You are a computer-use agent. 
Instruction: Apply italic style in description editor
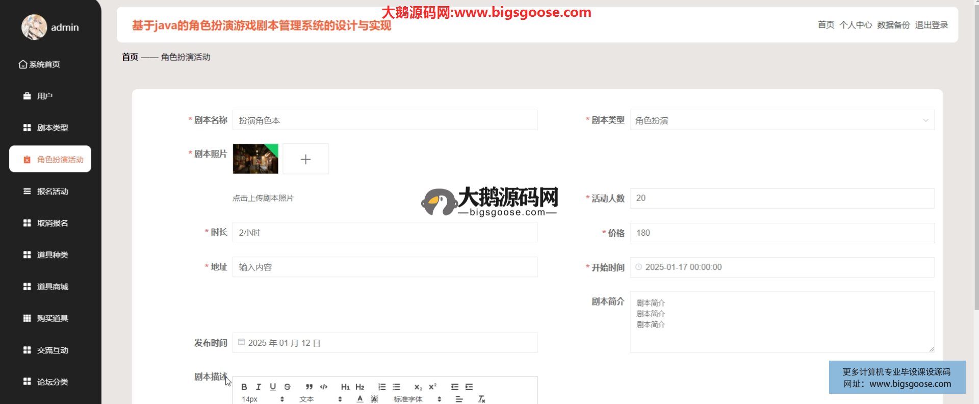(x=259, y=387)
